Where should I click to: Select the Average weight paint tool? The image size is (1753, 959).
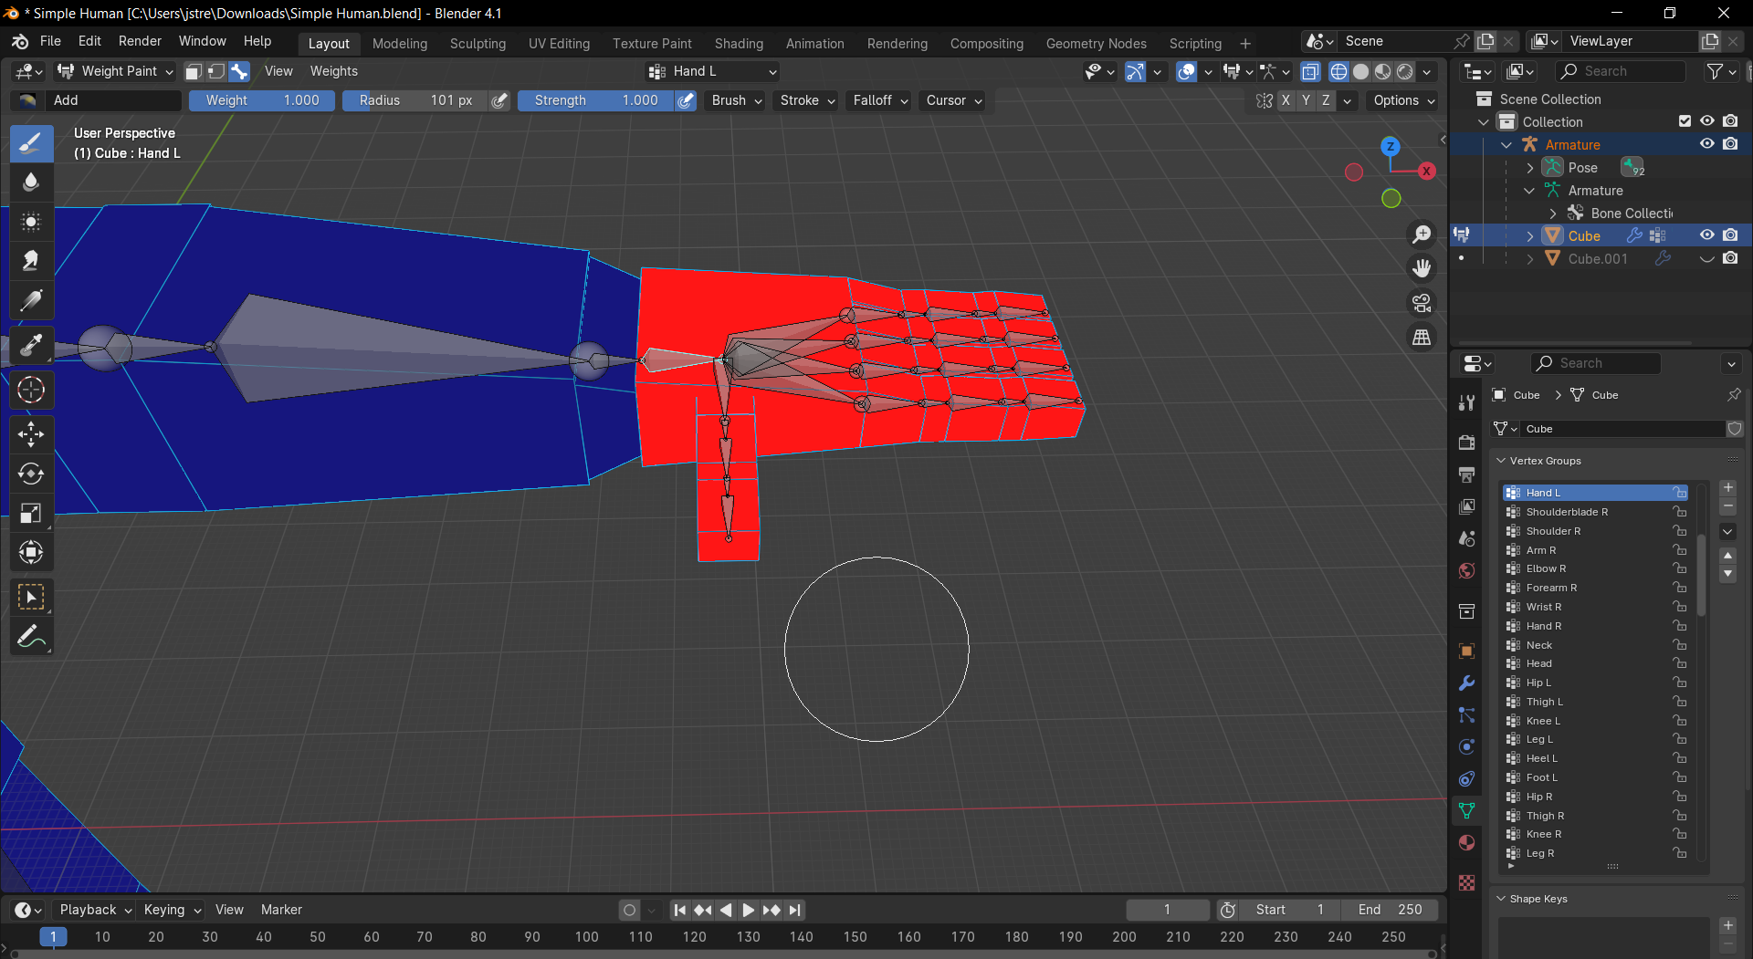pyautogui.click(x=31, y=222)
